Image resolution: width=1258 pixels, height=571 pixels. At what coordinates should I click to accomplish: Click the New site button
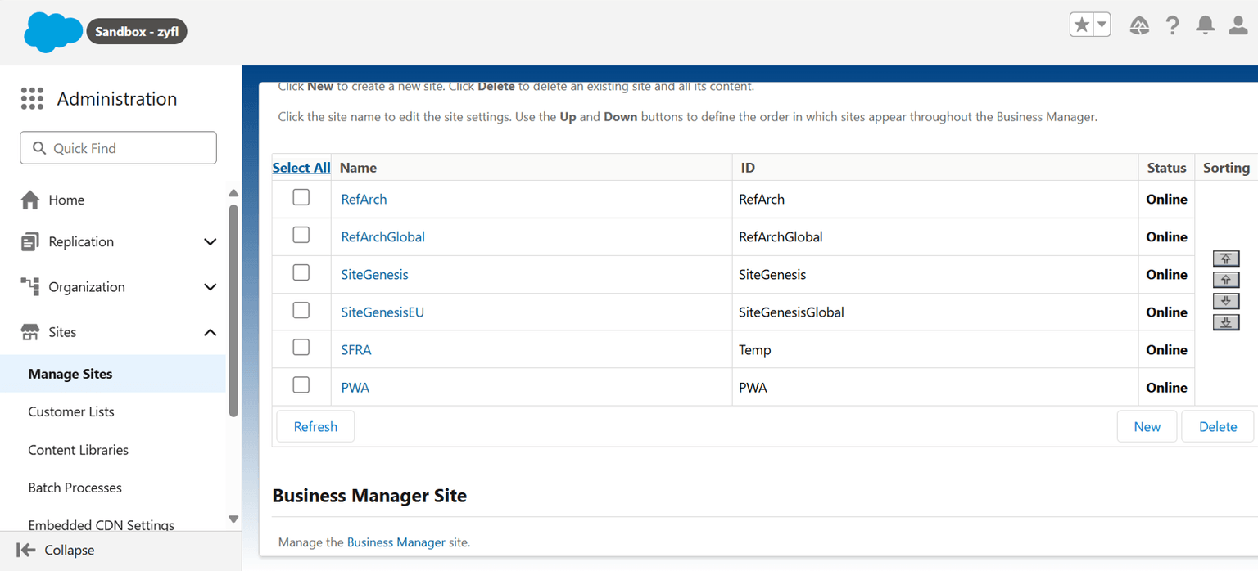[1147, 426]
